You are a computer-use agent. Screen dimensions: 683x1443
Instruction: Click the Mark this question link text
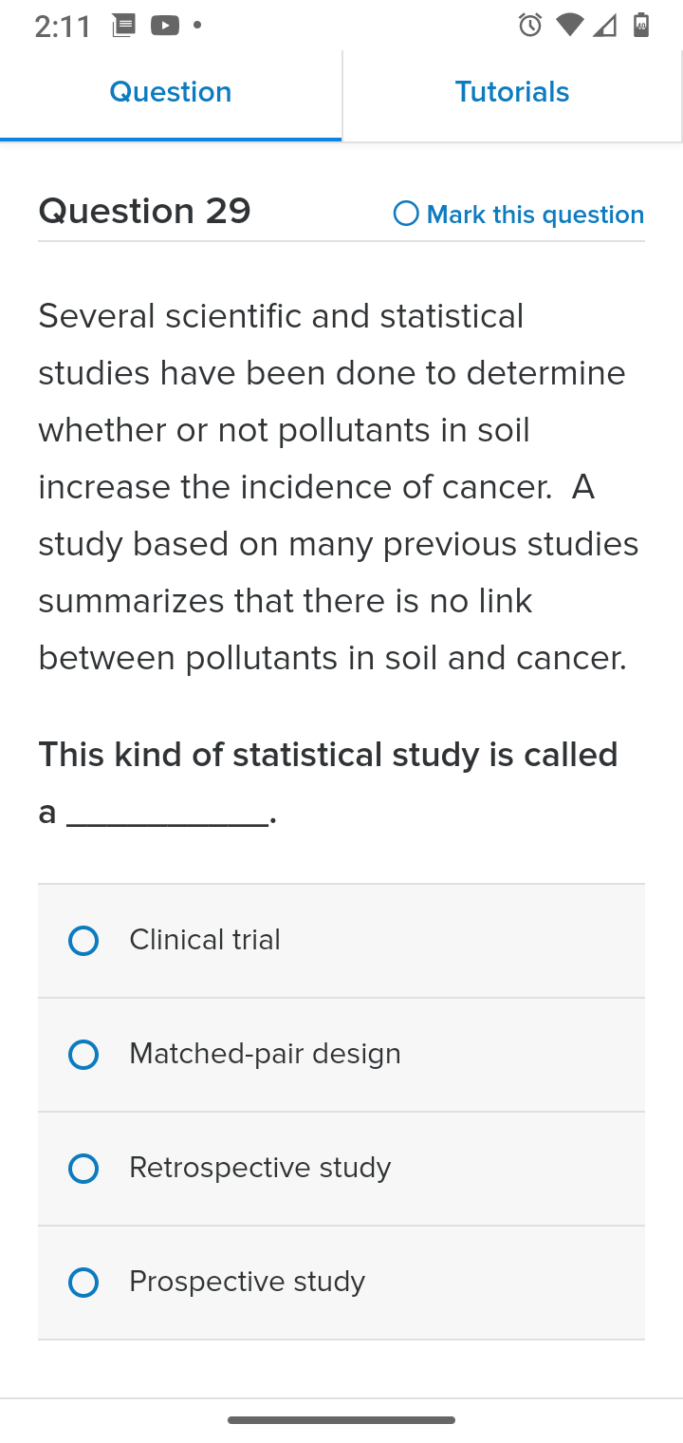(535, 215)
